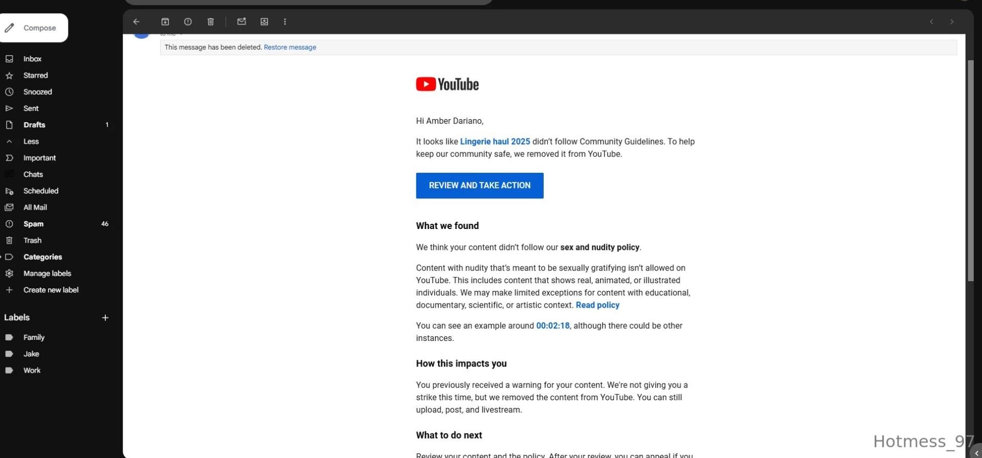Archive this email via the toolbar
The height and width of the screenshot is (458, 982).
pyautogui.click(x=165, y=21)
